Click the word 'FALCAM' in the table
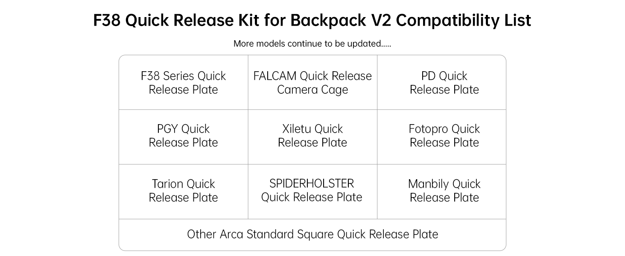The width and height of the screenshot is (625, 256). click(x=275, y=76)
